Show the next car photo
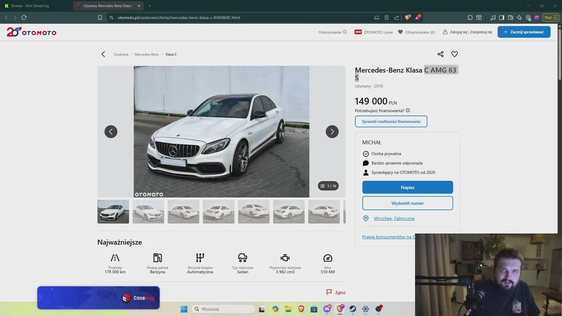562x316 pixels. tap(332, 132)
